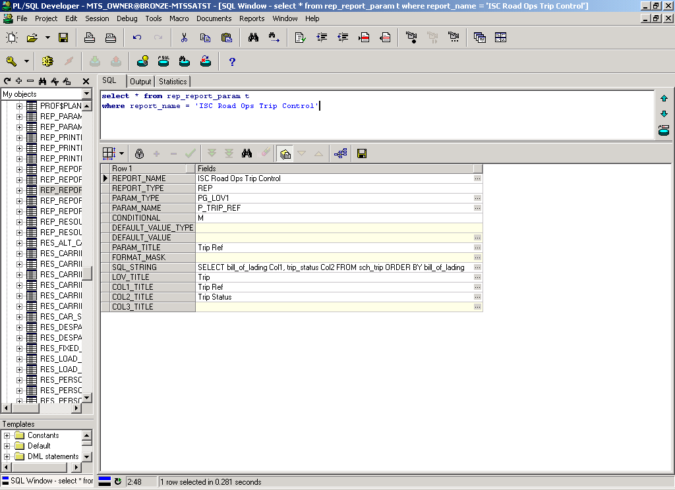Click the binoculars in object browser toolbar
This screenshot has width=675, height=490.
tap(42, 81)
